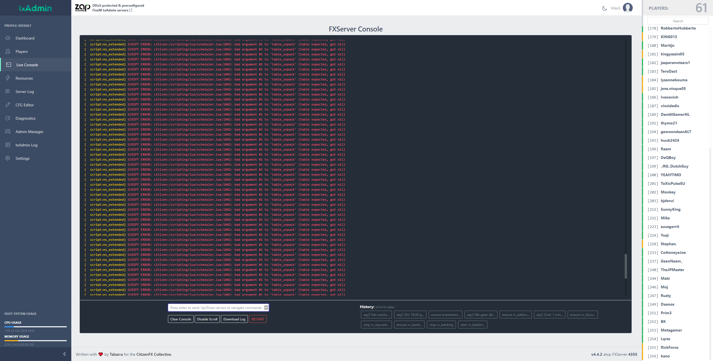713x361 pixels.
Task: Click the Resources lightning bolt icon
Action: pos(8,78)
